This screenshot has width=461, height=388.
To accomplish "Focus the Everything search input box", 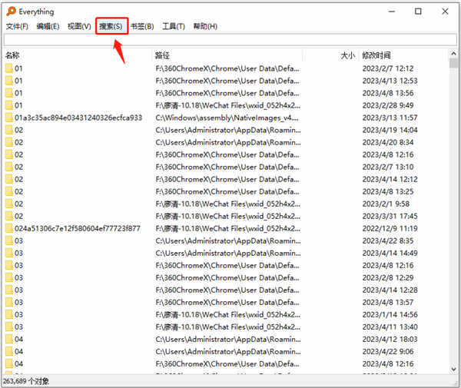I will pyautogui.click(x=230, y=40).
